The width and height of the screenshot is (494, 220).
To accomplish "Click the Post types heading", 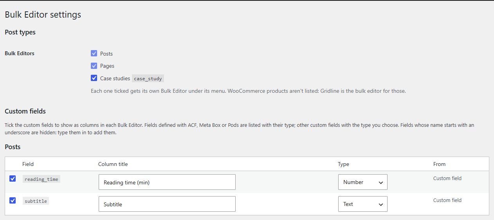I will coord(20,32).
